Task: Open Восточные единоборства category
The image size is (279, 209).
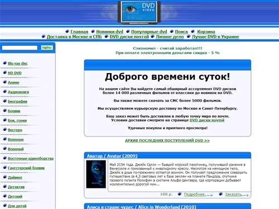Action: tap(31, 158)
